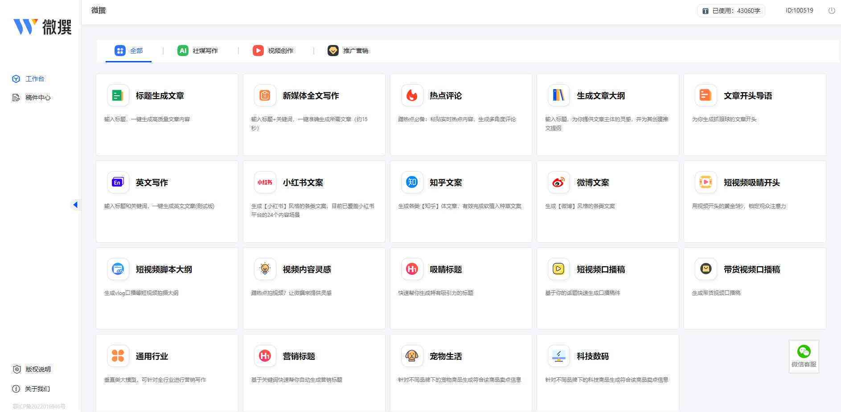Select the 宠物生活 dog icon
The image size is (841, 412).
[411, 356]
